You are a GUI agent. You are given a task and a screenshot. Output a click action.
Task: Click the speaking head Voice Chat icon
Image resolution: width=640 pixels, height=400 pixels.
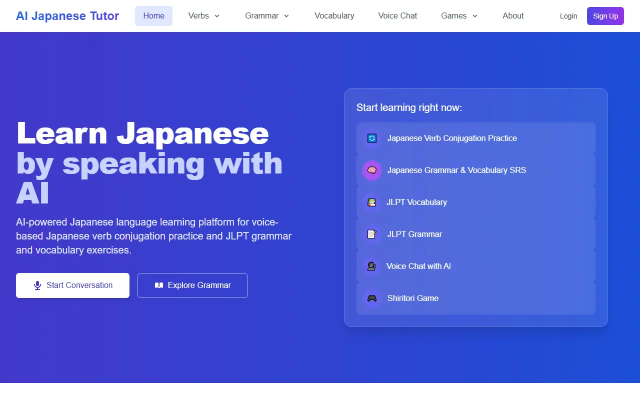tap(371, 266)
